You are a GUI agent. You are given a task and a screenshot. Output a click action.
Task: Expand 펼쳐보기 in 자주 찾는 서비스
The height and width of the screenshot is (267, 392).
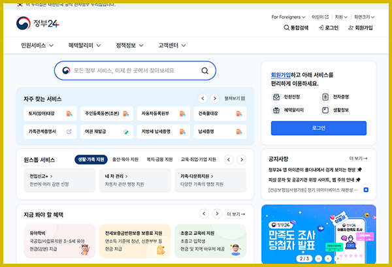pyautogui.click(x=235, y=99)
